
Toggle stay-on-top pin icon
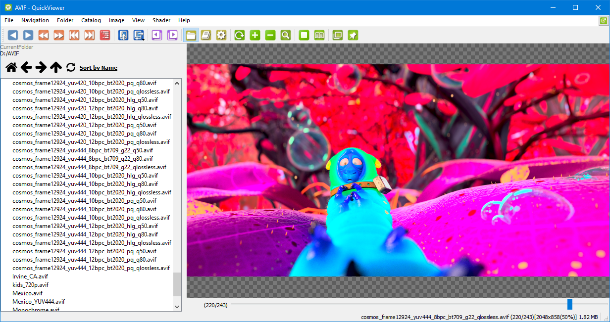coord(353,35)
